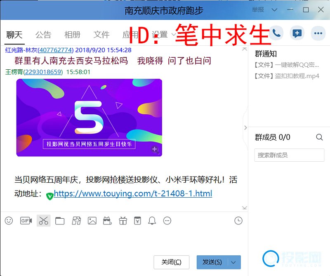This screenshot has height=276, width=330.
Task: Click the 群通知 heading
Action: (x=266, y=54)
